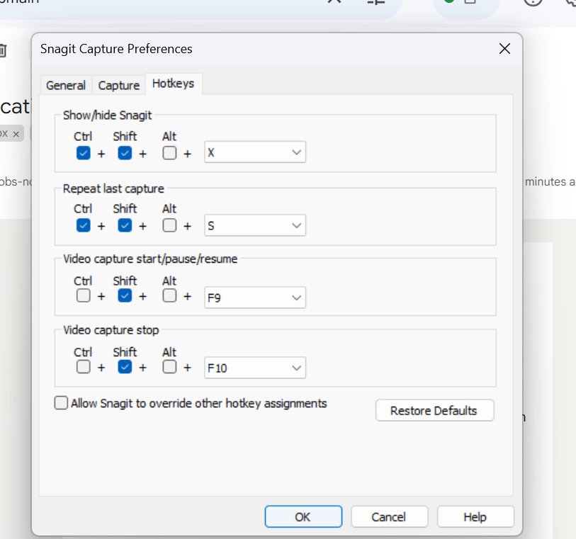Enable Ctrl for Video capture start/pause/resume

pyautogui.click(x=84, y=295)
